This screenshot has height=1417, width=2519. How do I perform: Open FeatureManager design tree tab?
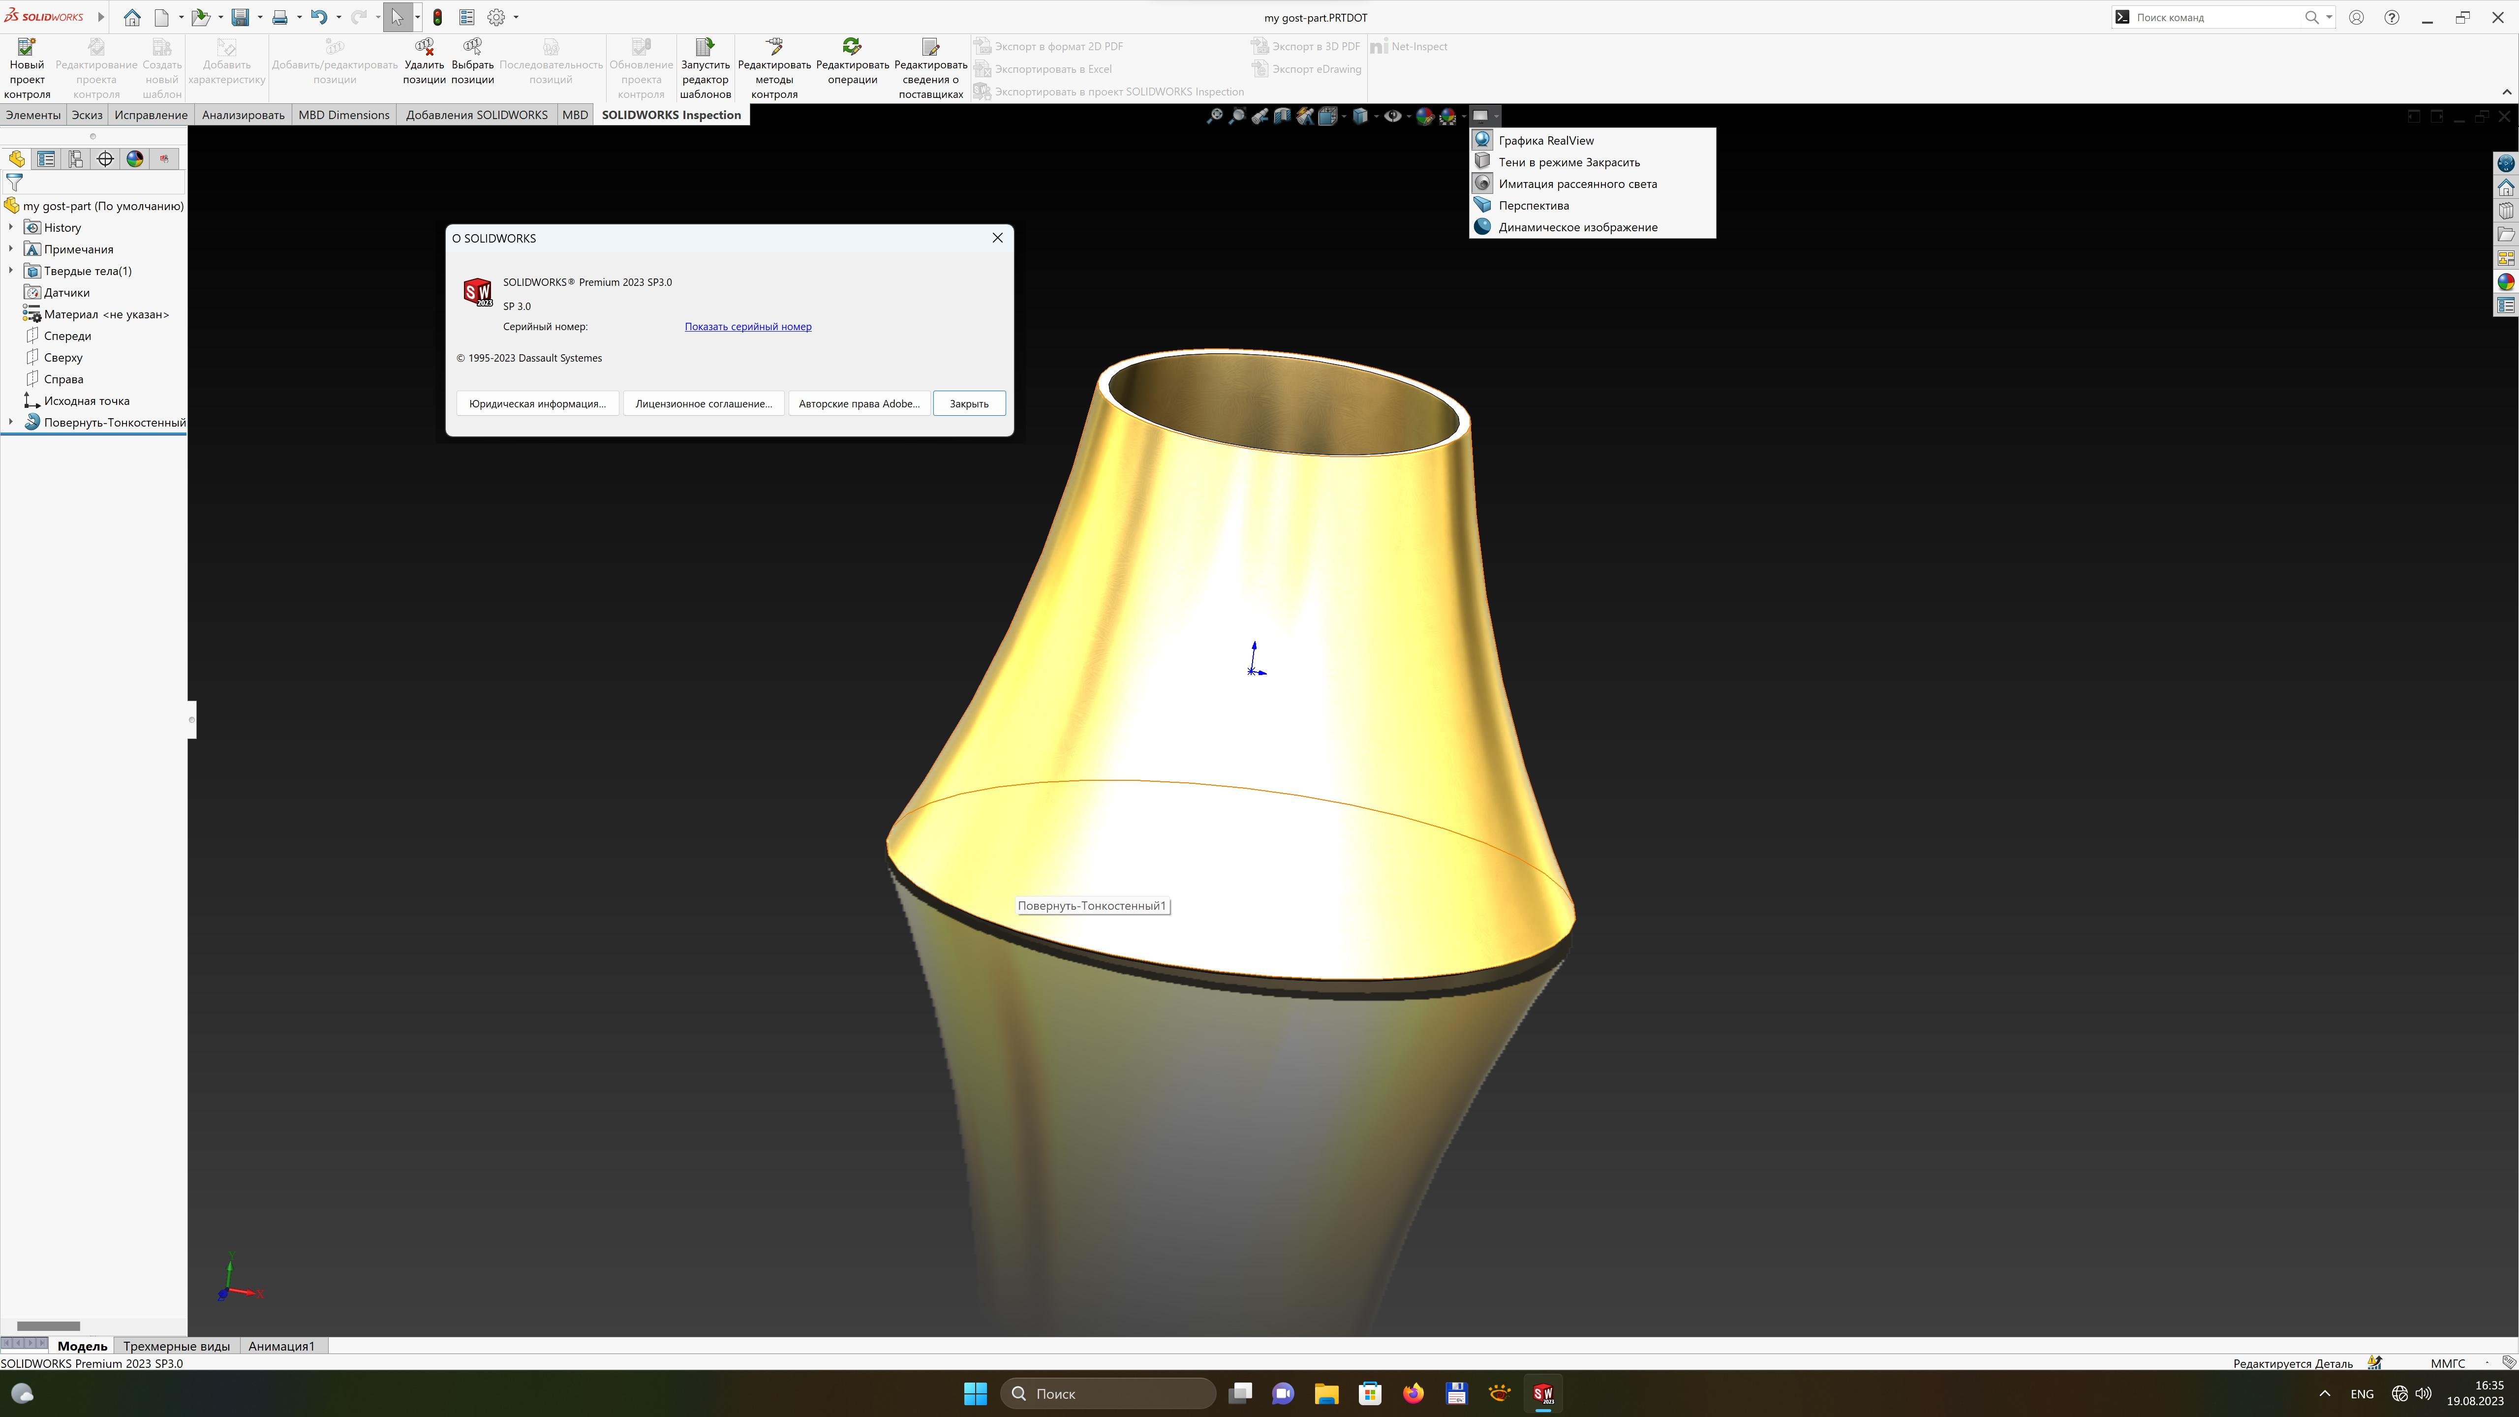point(17,158)
